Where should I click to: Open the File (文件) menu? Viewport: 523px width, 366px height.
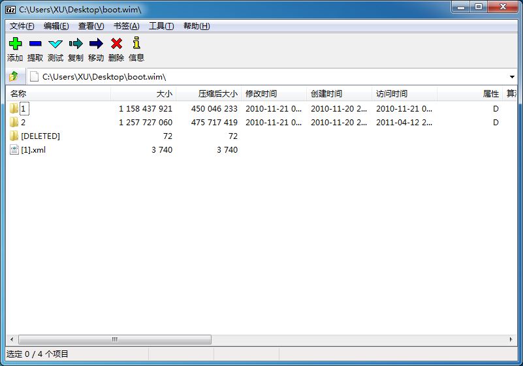click(x=22, y=26)
